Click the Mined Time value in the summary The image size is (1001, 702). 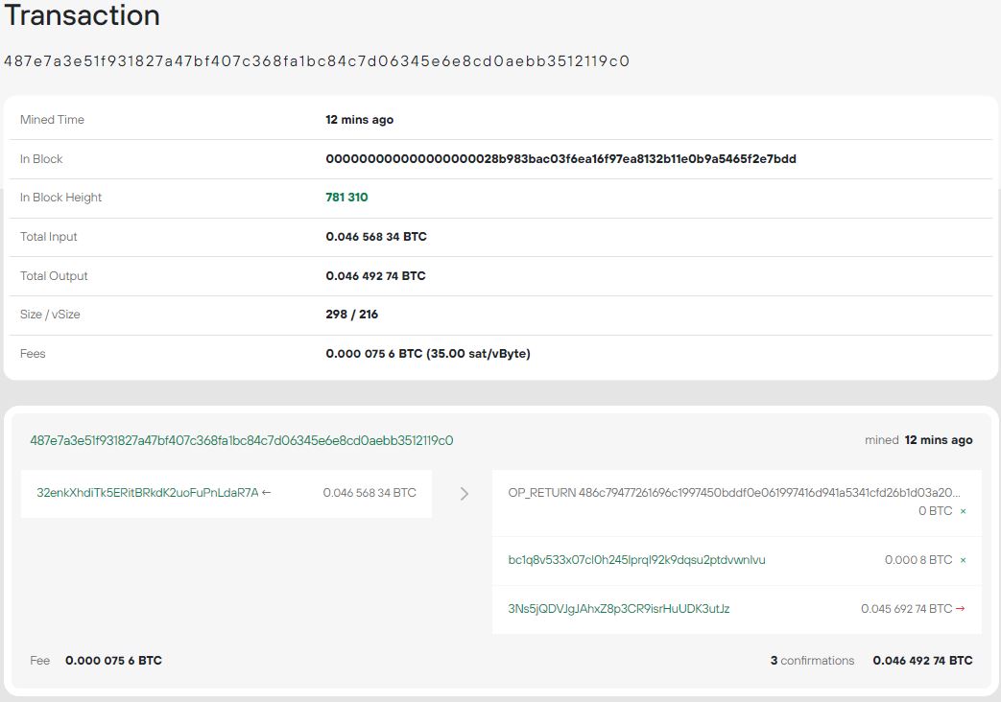point(359,120)
